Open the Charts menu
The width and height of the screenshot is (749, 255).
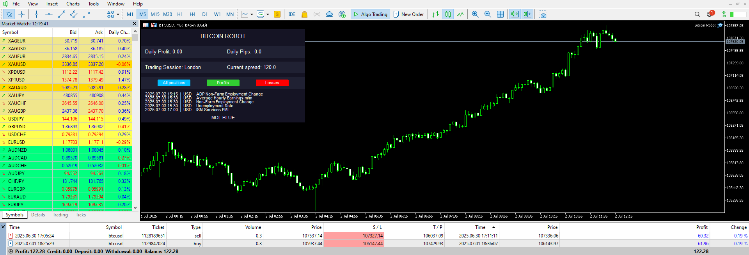(x=73, y=4)
